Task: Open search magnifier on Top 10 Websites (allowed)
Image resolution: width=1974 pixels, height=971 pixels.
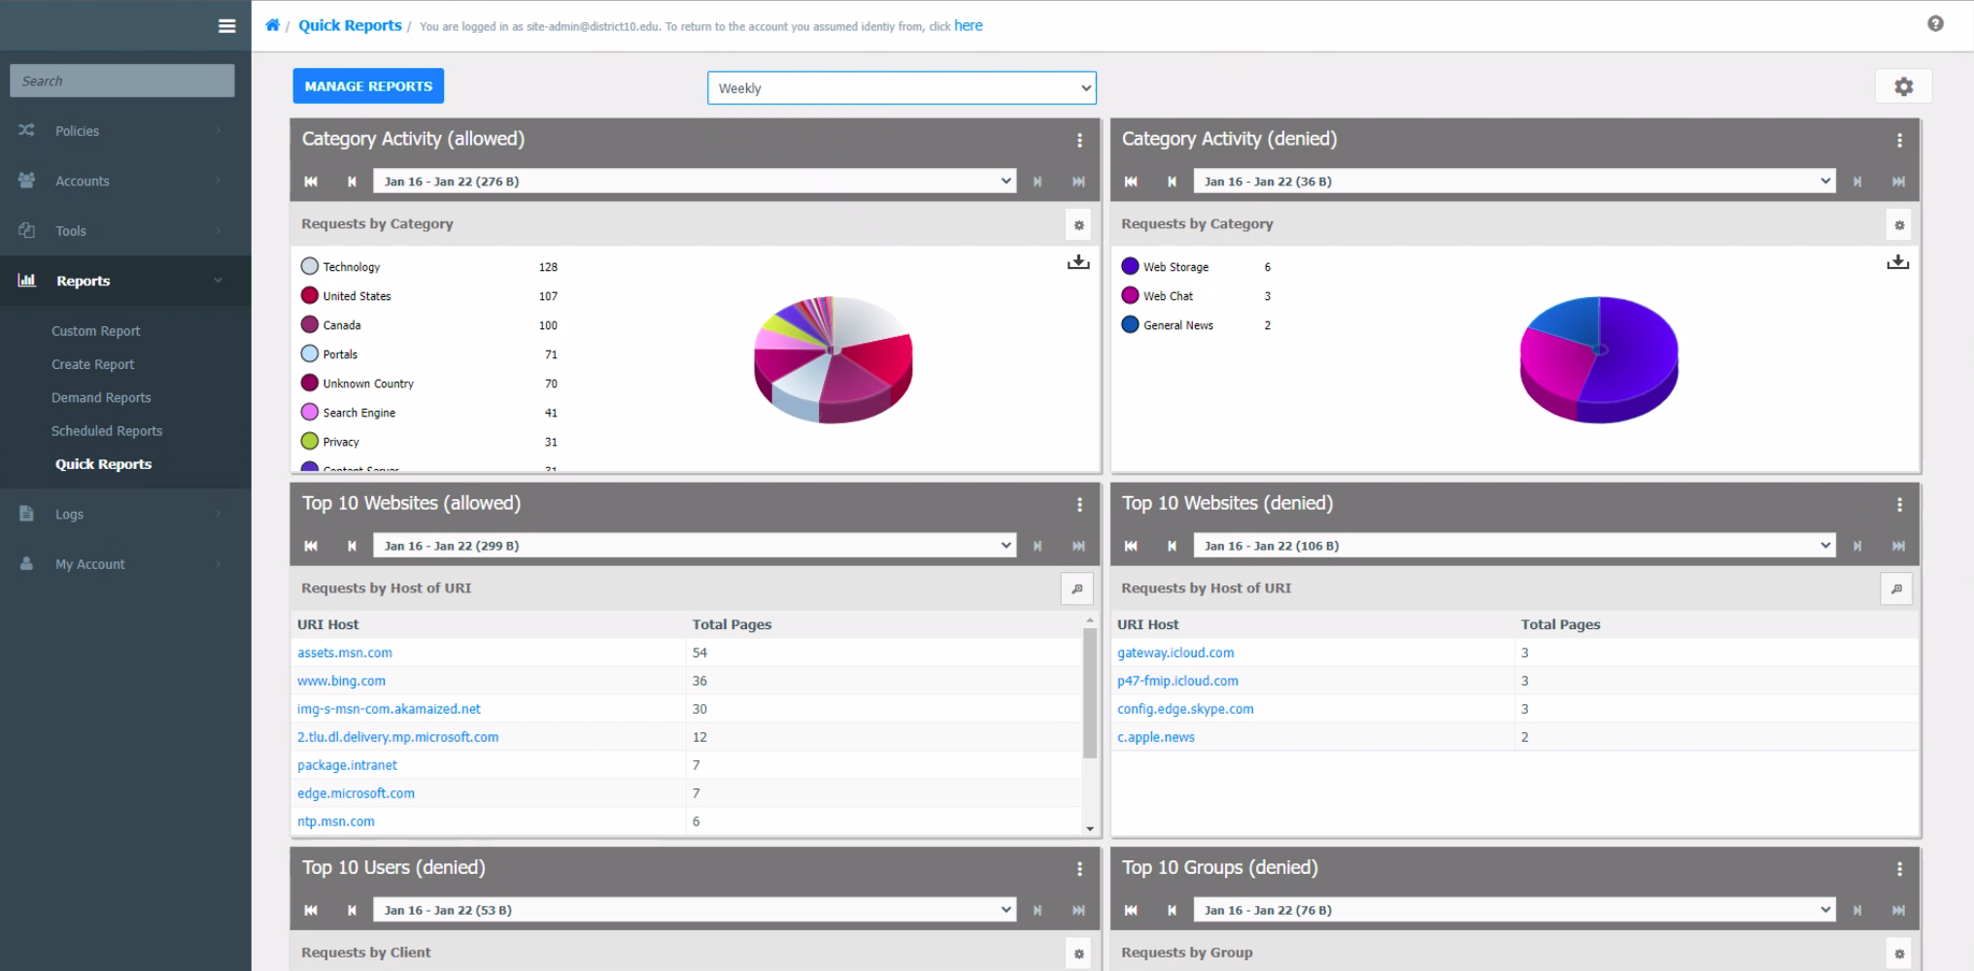Action: click(1077, 588)
